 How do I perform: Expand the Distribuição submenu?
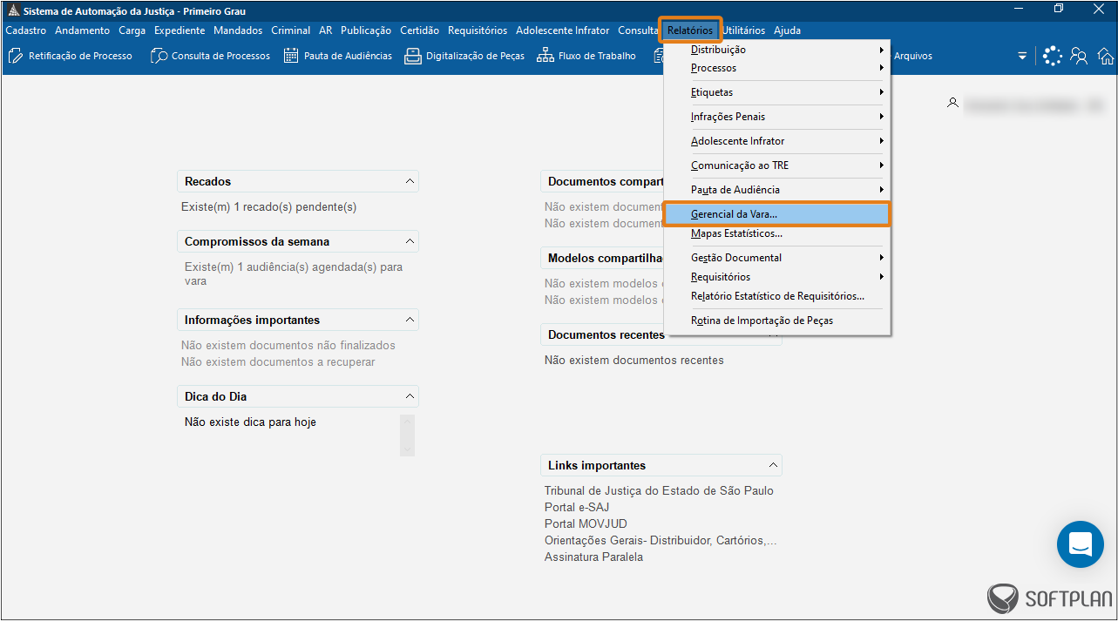click(x=777, y=50)
